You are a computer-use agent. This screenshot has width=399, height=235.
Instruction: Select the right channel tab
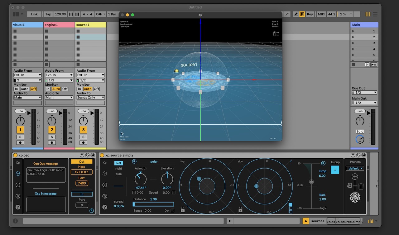click(119, 169)
